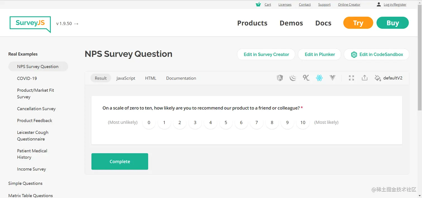Open the Documentation tab
Screen dimensions: 422x198
coord(181,78)
